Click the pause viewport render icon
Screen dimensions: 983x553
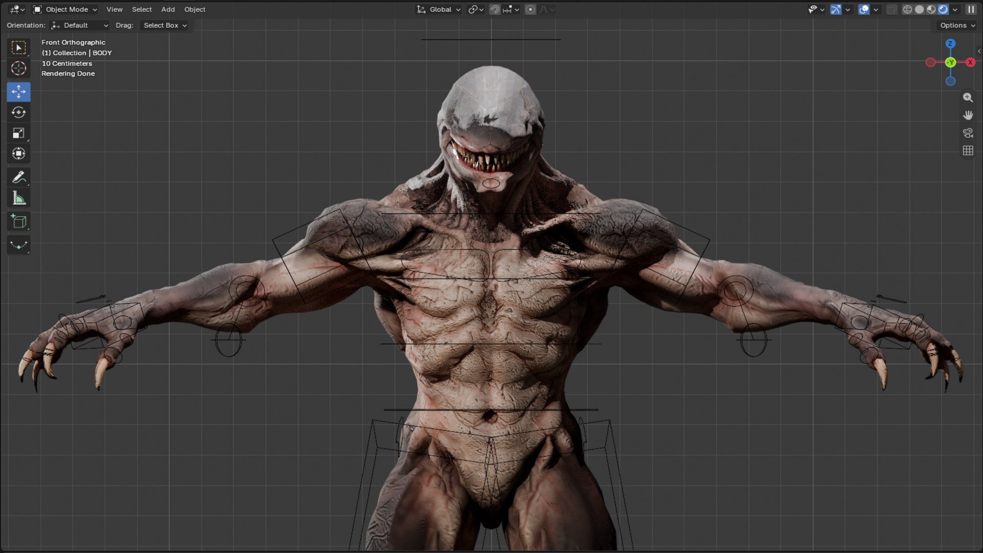pyautogui.click(x=971, y=9)
